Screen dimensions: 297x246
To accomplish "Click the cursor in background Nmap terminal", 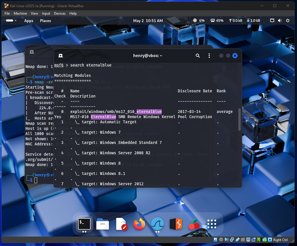I will click(36, 180).
